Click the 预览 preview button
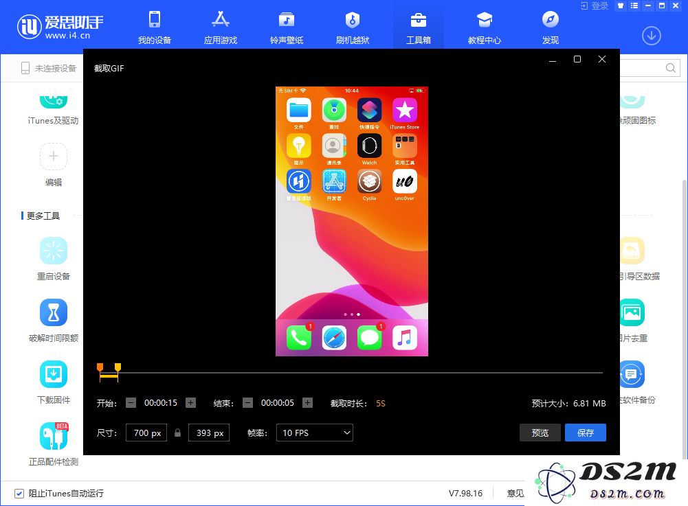Screen dimensions: 688x506 [540, 433]
